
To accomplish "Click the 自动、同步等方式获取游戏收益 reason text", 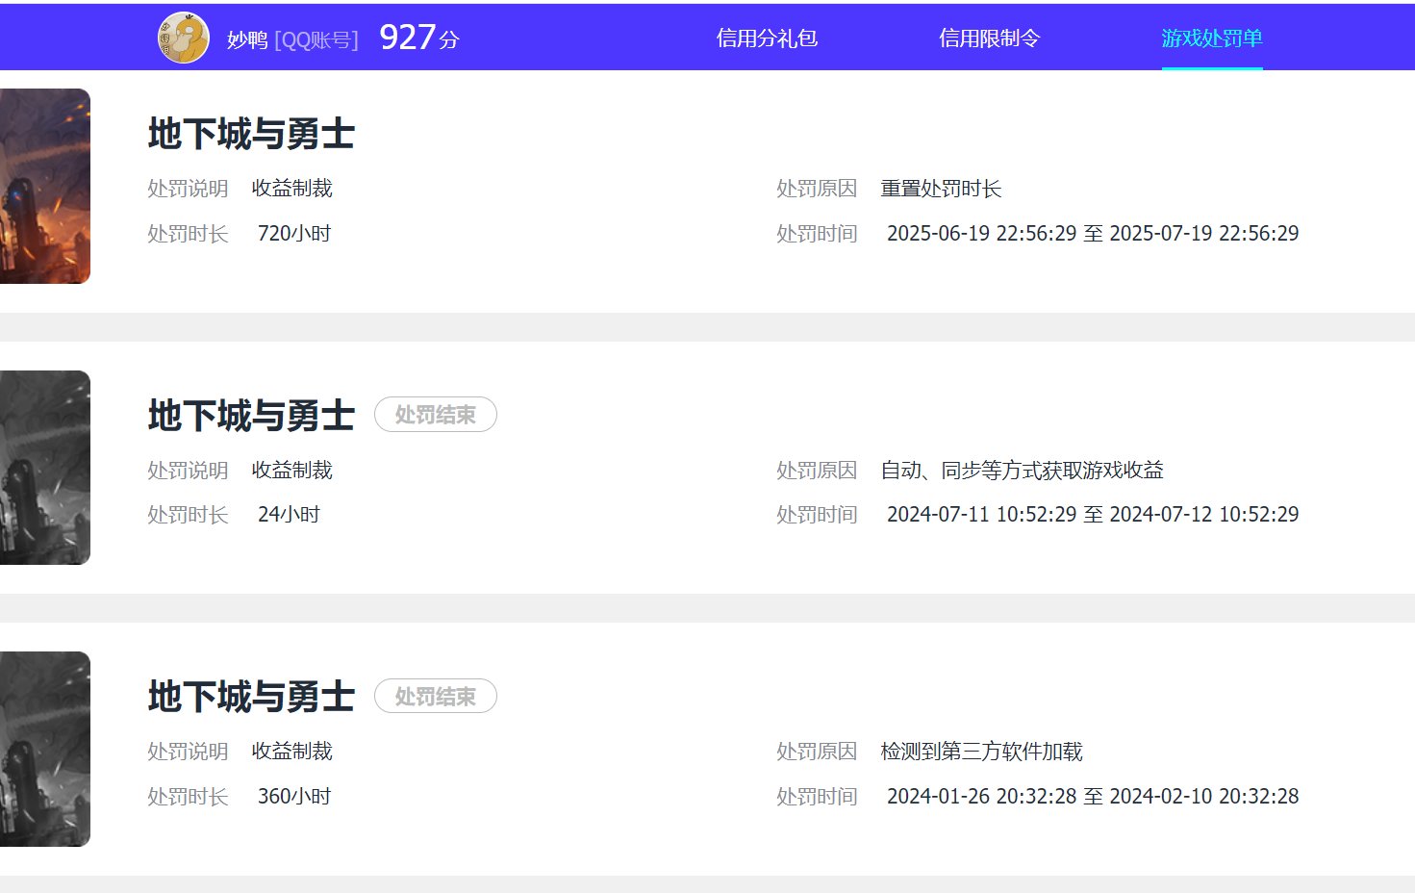I will 1022,471.
